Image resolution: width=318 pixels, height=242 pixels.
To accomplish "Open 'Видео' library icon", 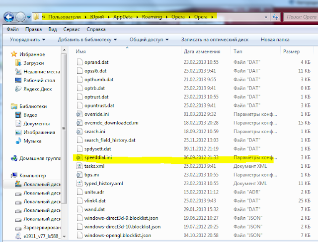I will click(18, 115).
